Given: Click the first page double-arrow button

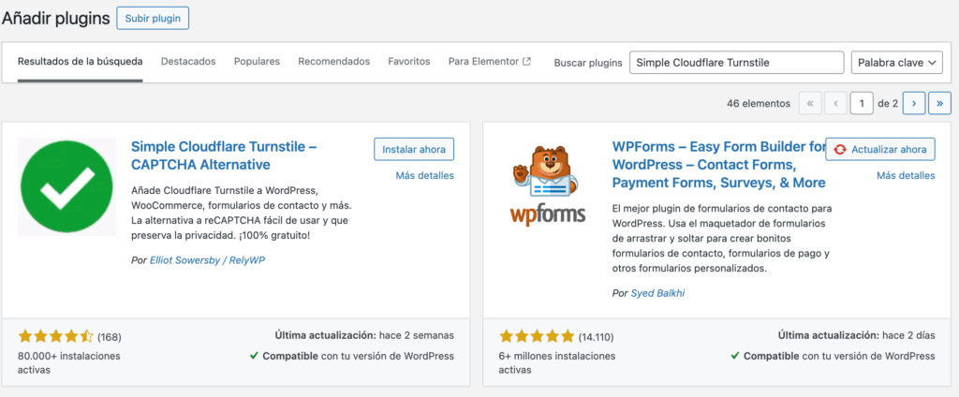Looking at the screenshot, I should coord(810,103).
